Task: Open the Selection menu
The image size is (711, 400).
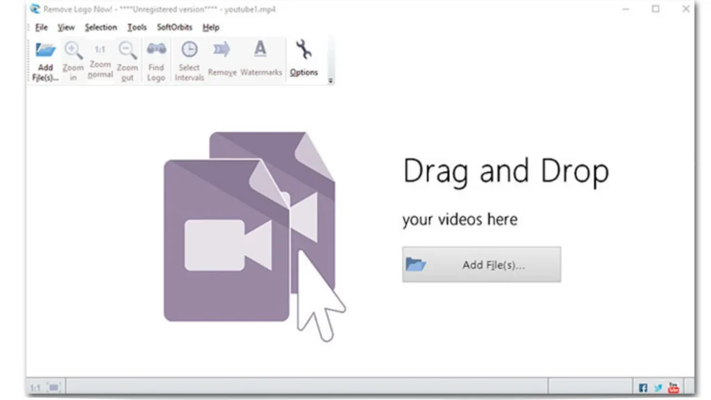Action: (101, 27)
